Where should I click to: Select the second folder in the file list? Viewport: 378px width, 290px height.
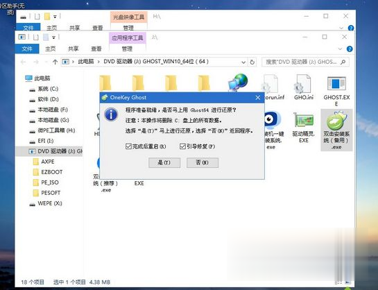click(139, 83)
